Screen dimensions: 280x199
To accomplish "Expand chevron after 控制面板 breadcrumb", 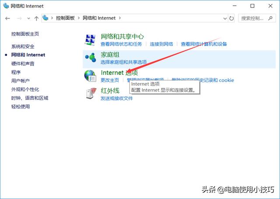I will [x=79, y=18].
